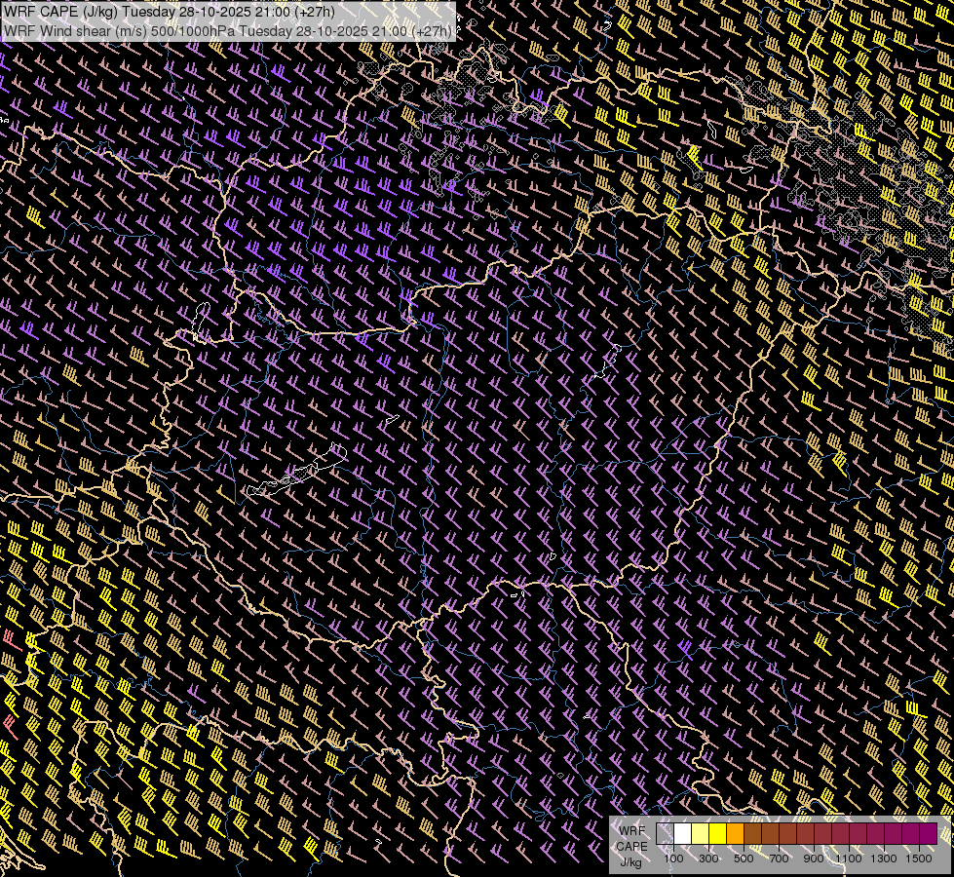Select the orange legend swatch before 500

735,834
